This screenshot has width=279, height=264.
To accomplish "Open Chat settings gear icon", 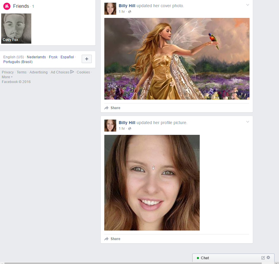I will 268,257.
